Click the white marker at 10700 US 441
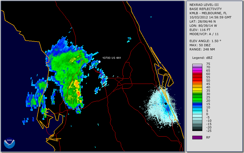The image size is (244, 153). click(99, 62)
